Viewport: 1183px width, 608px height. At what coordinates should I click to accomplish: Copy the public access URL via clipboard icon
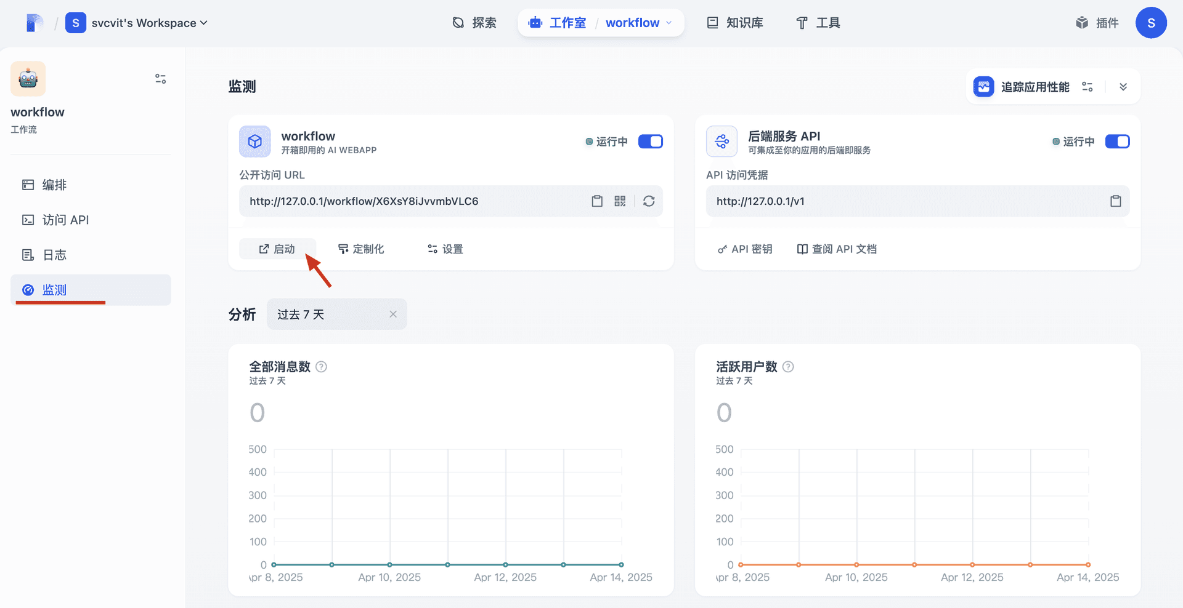click(596, 201)
